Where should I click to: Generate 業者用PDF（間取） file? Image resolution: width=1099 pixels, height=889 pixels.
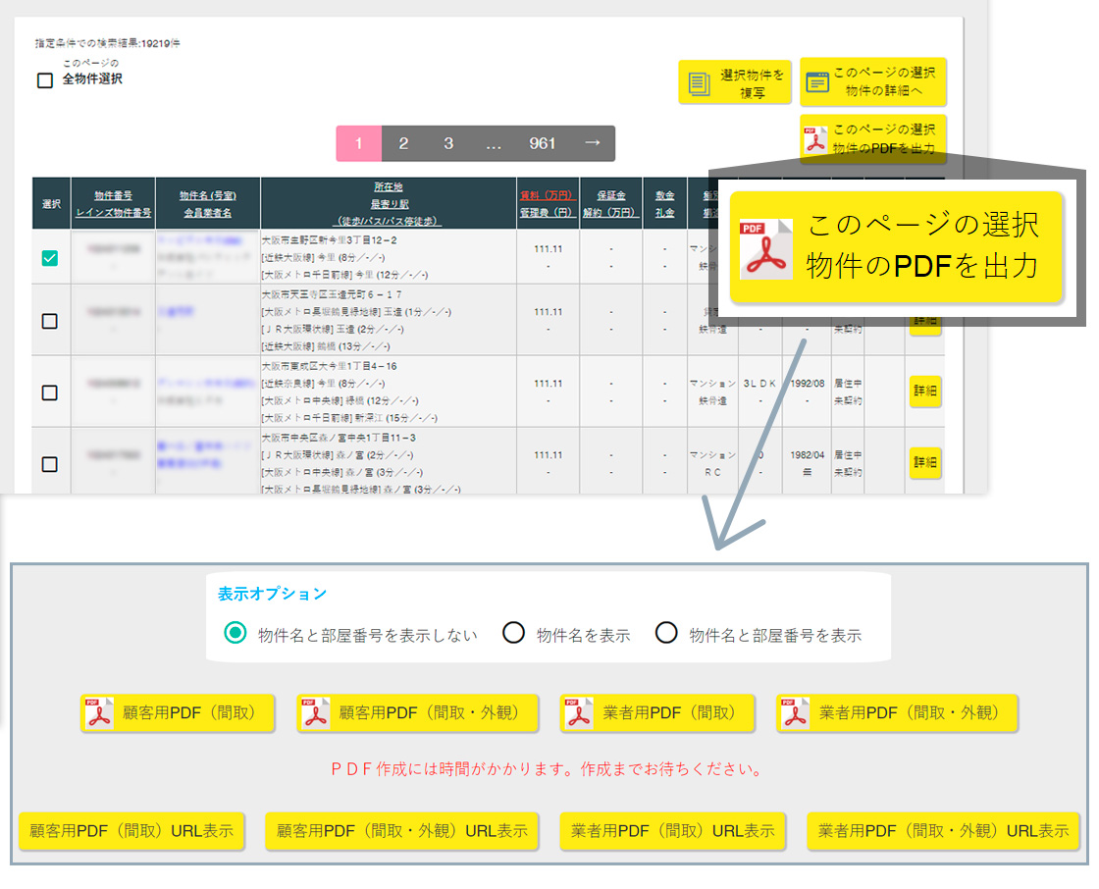point(657,713)
